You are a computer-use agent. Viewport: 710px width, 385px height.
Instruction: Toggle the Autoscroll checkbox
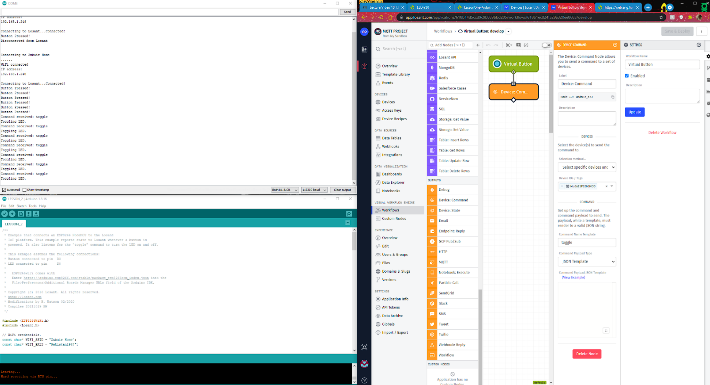click(x=4, y=190)
